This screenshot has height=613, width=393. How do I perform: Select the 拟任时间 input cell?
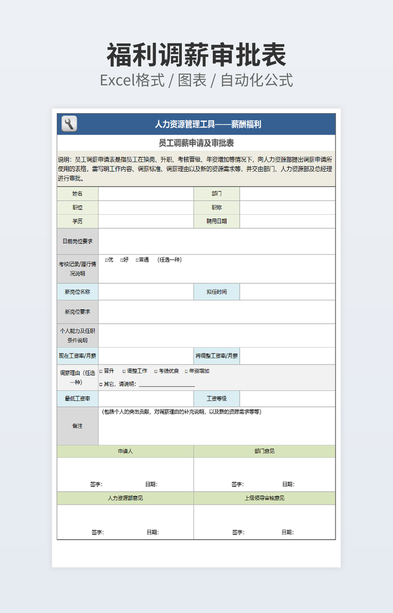287,292
